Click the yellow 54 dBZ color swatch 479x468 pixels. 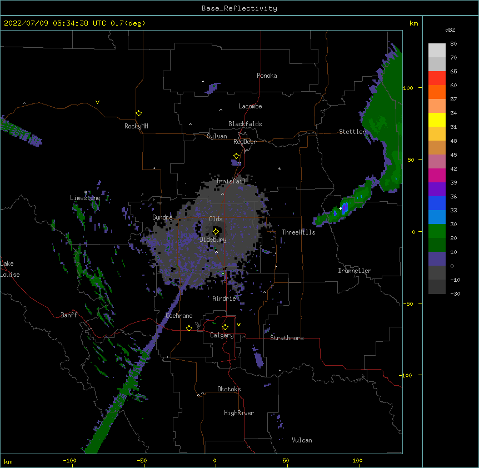437,120
